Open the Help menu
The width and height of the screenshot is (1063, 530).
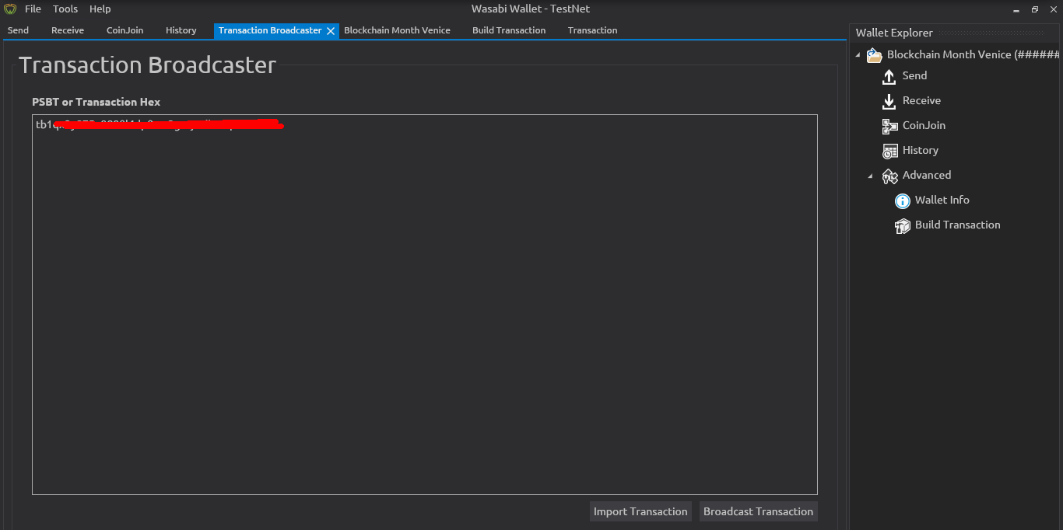(100, 9)
